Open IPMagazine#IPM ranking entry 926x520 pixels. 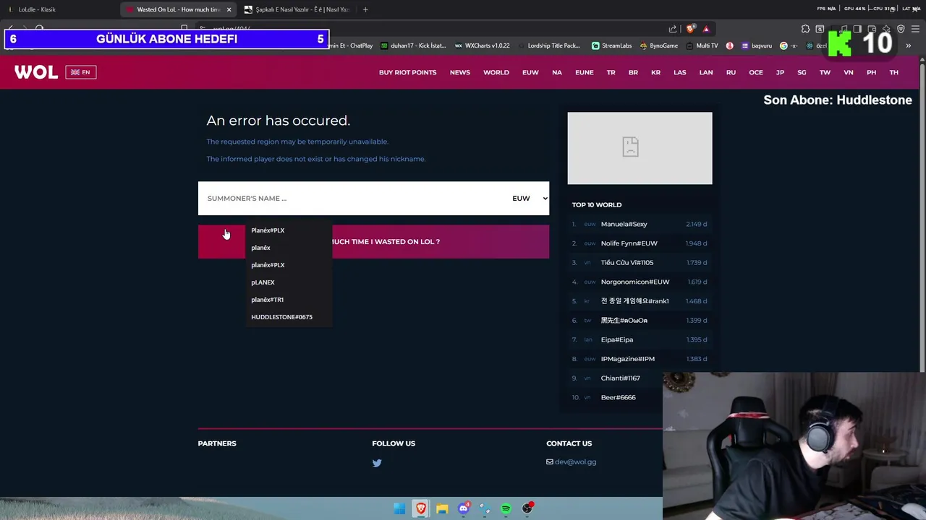pyautogui.click(x=627, y=359)
